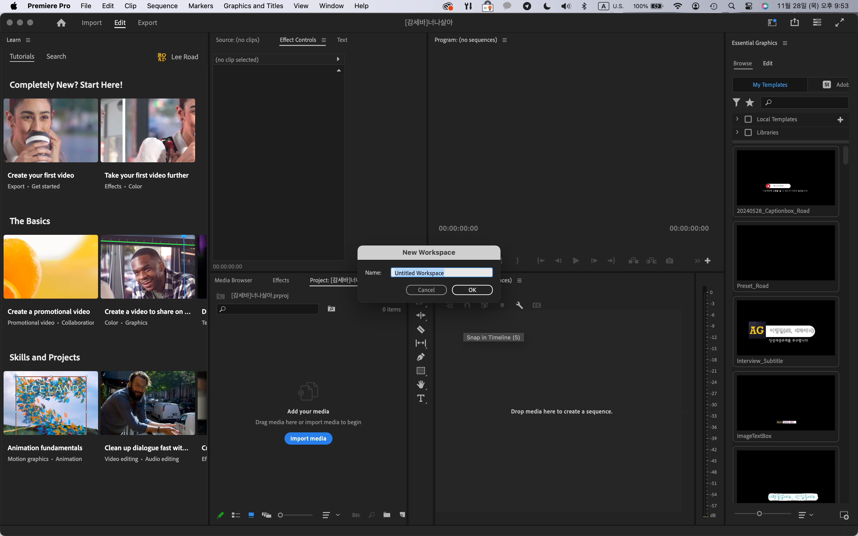
Task: Open the Sequence menu
Action: click(162, 6)
